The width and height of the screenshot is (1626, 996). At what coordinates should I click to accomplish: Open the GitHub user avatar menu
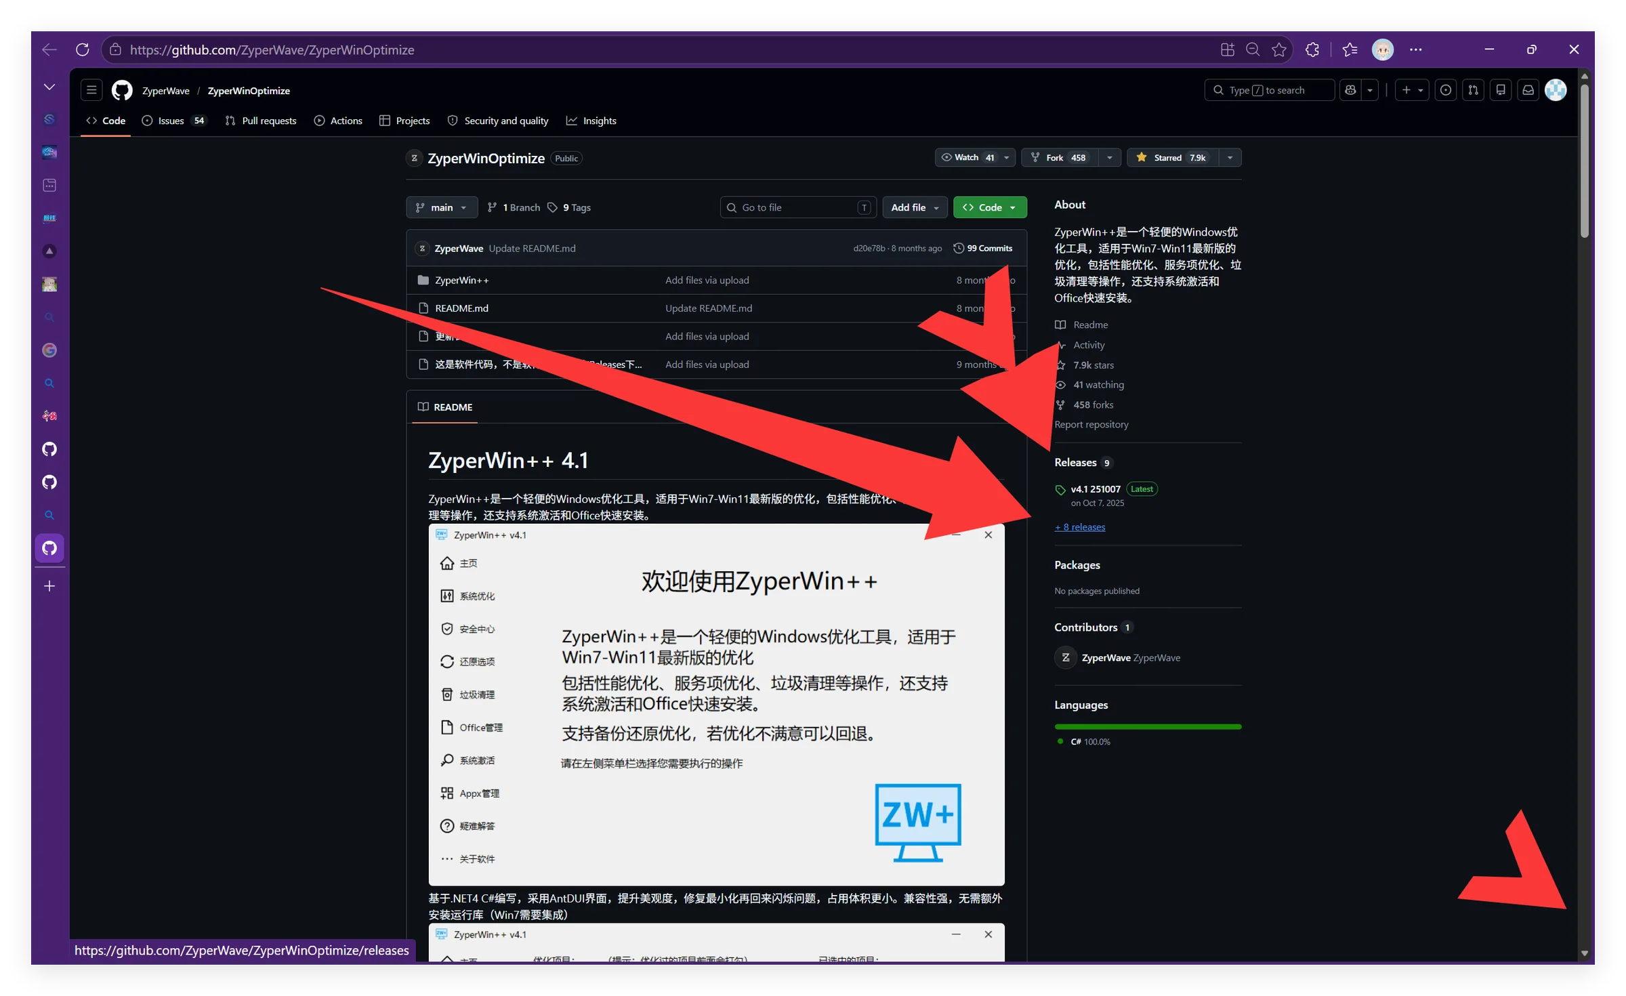point(1556,90)
